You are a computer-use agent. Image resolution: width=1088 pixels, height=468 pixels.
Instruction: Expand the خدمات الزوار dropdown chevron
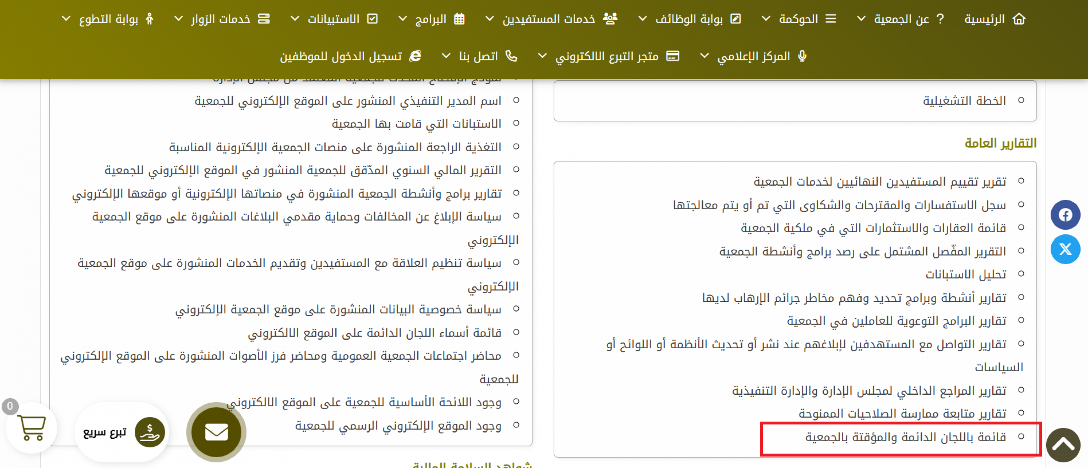click(179, 19)
